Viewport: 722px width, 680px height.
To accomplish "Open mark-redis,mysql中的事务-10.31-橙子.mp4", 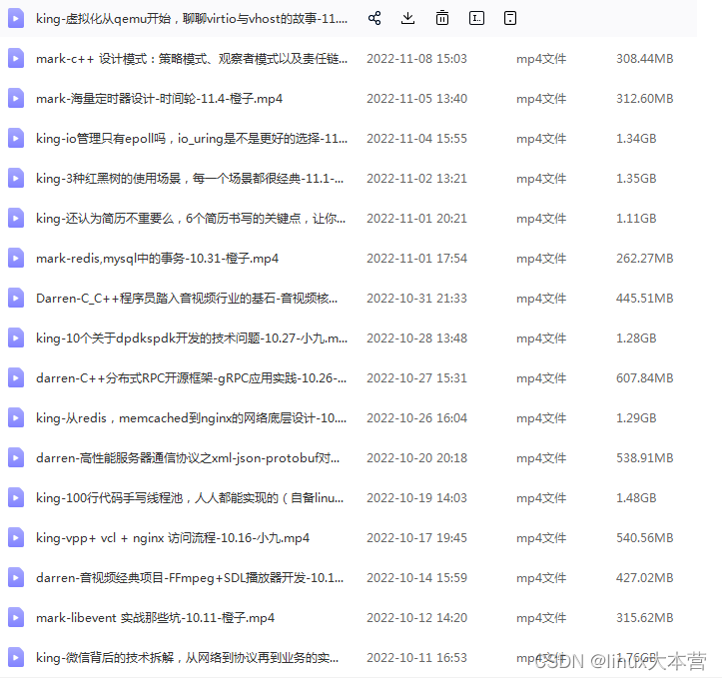I will 157,259.
